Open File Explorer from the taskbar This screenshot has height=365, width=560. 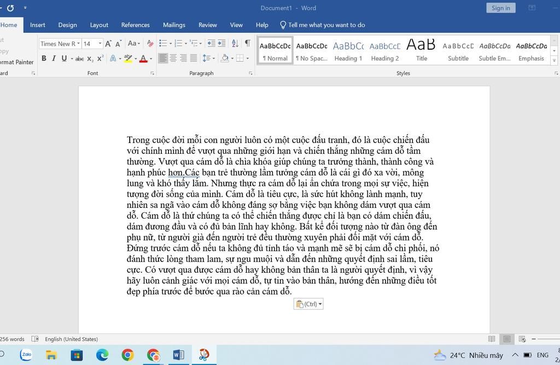51,355
